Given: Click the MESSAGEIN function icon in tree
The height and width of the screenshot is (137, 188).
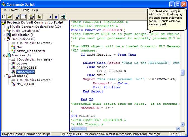Looking at the screenshot, I should click(x=13, y=72).
